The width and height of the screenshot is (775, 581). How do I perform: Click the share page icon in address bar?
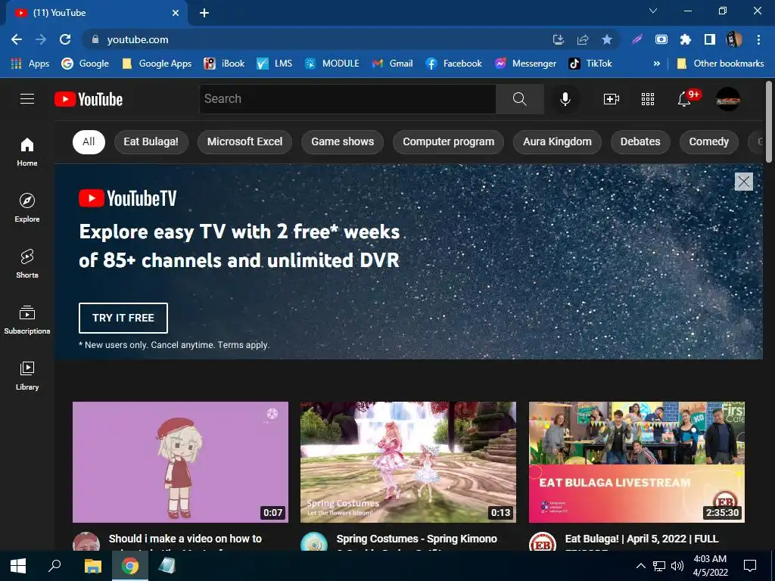[583, 39]
